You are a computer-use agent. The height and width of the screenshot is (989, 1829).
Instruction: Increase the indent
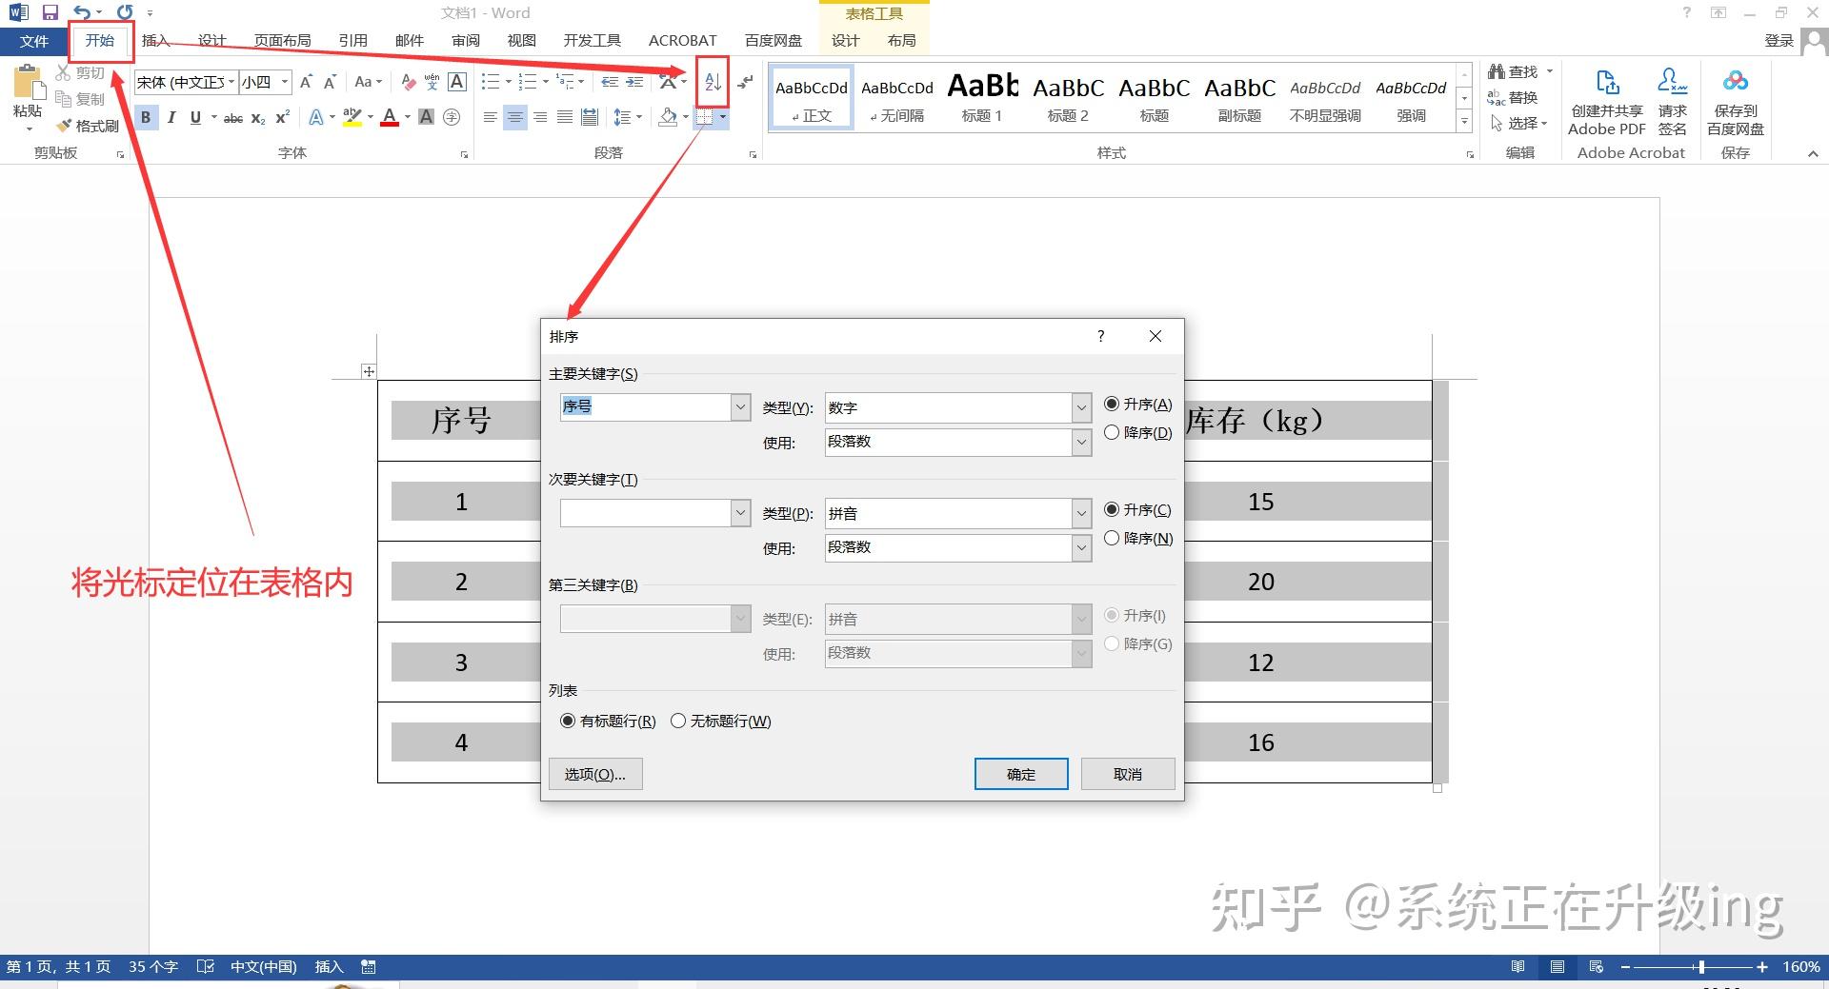click(634, 83)
